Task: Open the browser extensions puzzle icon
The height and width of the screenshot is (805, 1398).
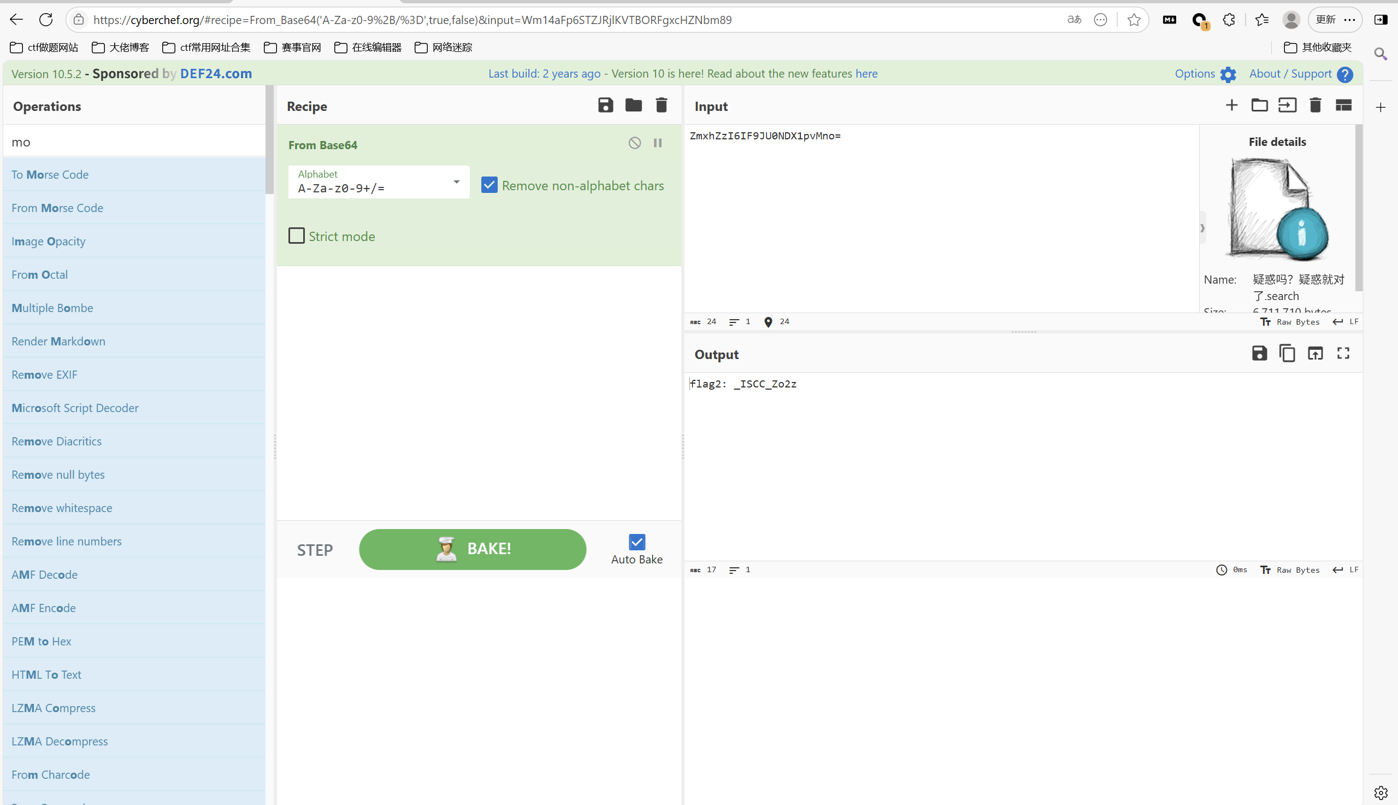Action: pos(1228,20)
